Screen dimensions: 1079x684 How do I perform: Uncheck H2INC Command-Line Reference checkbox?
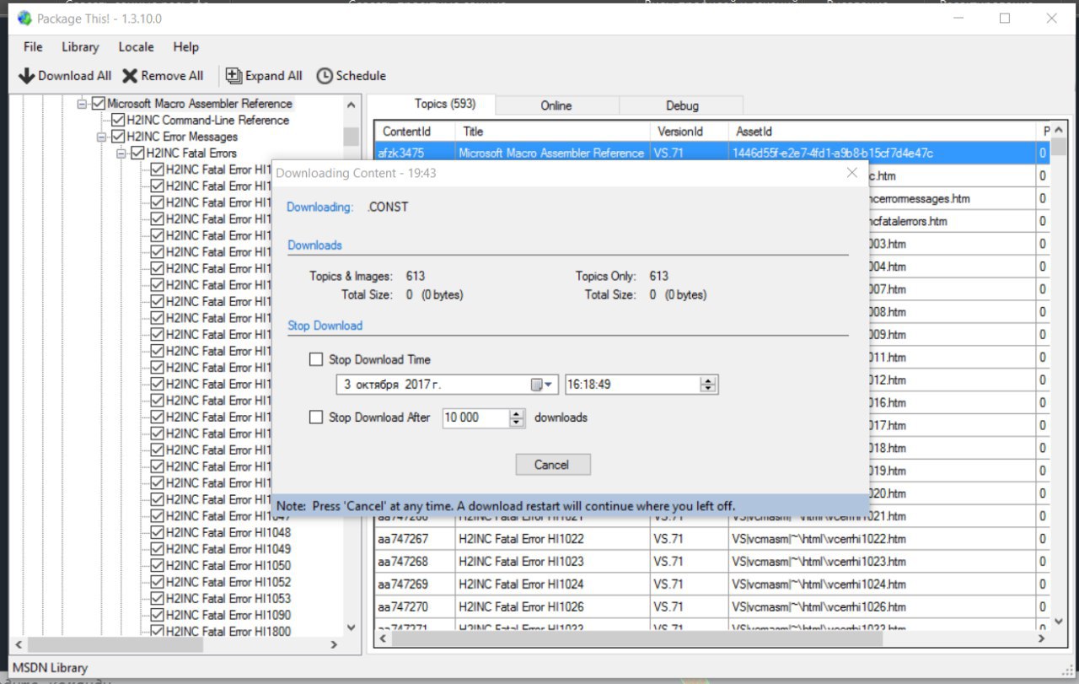point(118,121)
